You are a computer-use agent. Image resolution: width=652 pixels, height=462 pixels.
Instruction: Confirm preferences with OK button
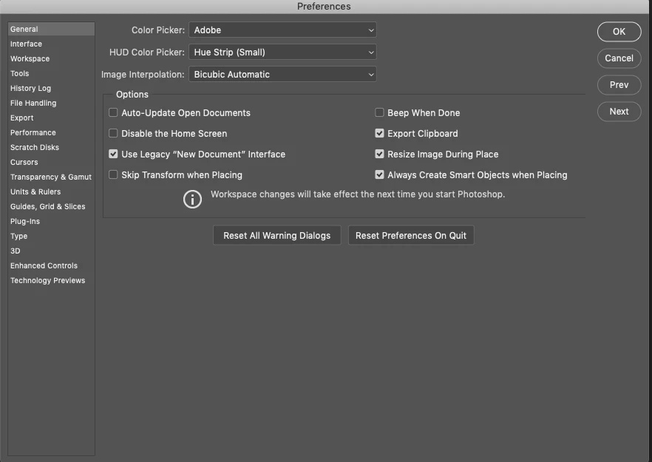pyautogui.click(x=619, y=32)
